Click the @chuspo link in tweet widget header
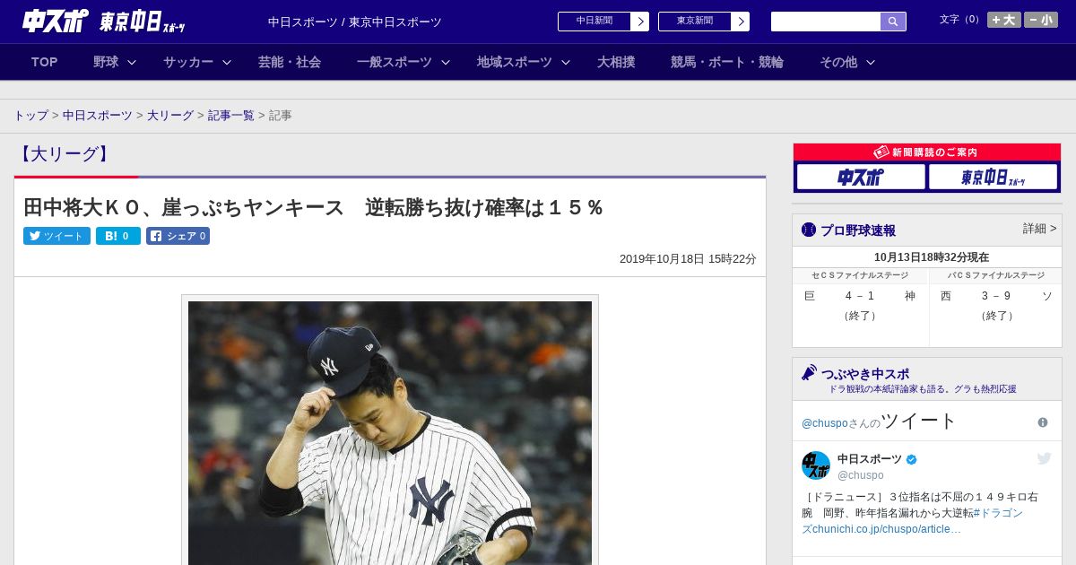 click(825, 423)
